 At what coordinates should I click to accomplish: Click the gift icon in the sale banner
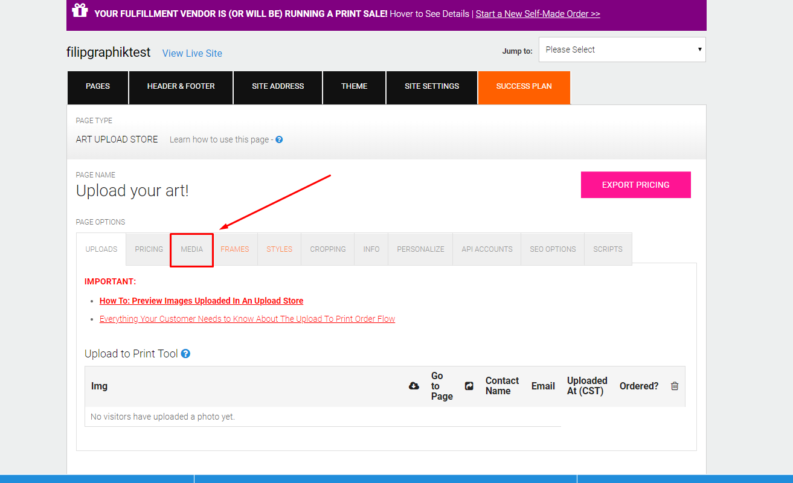point(80,13)
